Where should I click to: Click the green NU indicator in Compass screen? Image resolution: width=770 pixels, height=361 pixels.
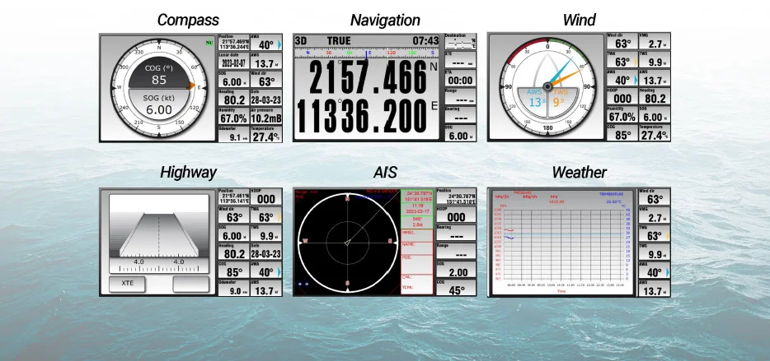209,44
